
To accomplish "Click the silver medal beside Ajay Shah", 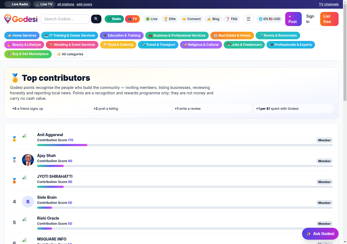I will [14, 160].
